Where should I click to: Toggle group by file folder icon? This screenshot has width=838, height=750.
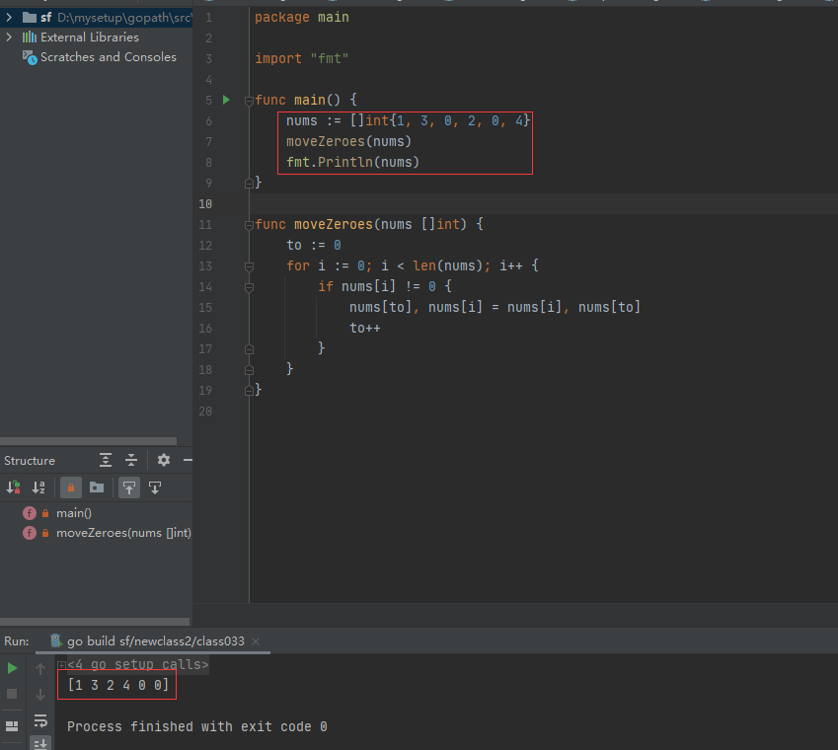(97, 487)
